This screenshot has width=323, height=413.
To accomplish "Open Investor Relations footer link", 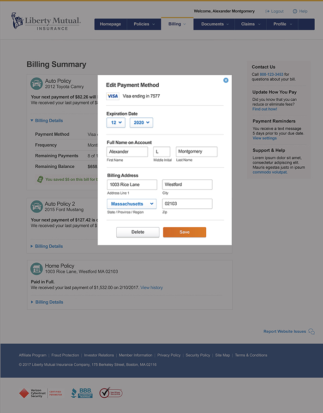I will 99,355.
